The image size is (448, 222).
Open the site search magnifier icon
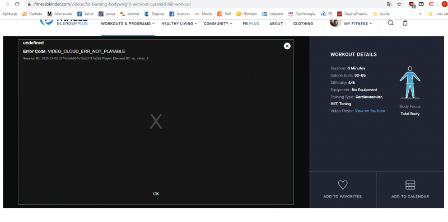click(390, 23)
